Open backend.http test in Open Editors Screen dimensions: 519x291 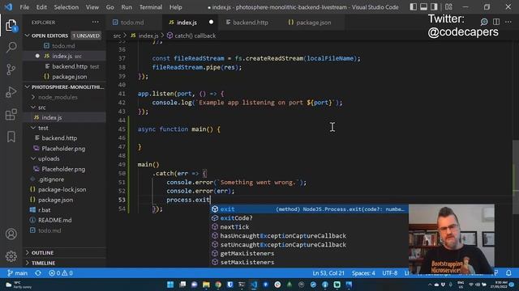[x=75, y=66]
